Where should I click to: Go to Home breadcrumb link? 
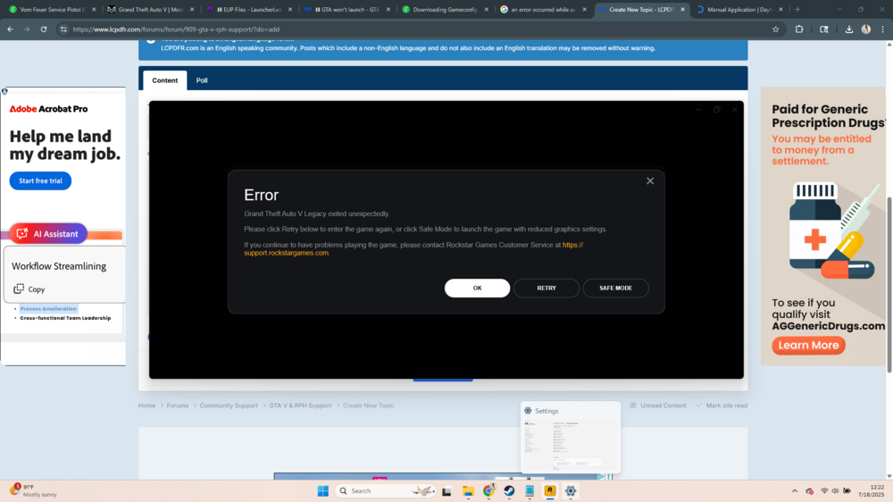pos(146,406)
